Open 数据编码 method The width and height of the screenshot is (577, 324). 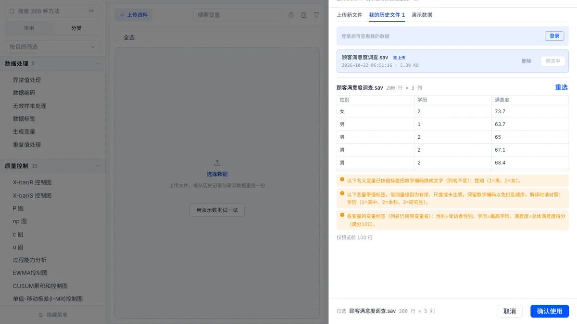pyautogui.click(x=24, y=93)
